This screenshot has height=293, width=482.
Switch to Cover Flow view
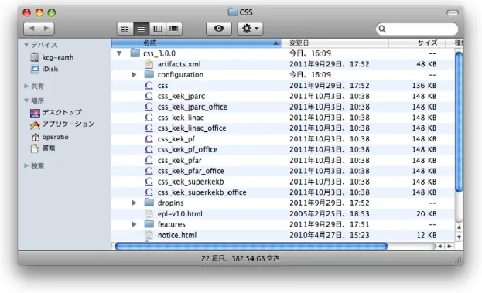click(174, 29)
